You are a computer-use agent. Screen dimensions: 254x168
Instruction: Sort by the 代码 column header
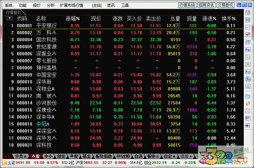22,19
